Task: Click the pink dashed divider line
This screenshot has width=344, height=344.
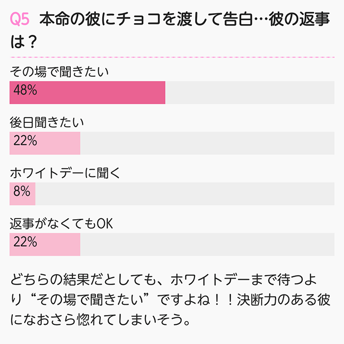Action: tap(172, 57)
